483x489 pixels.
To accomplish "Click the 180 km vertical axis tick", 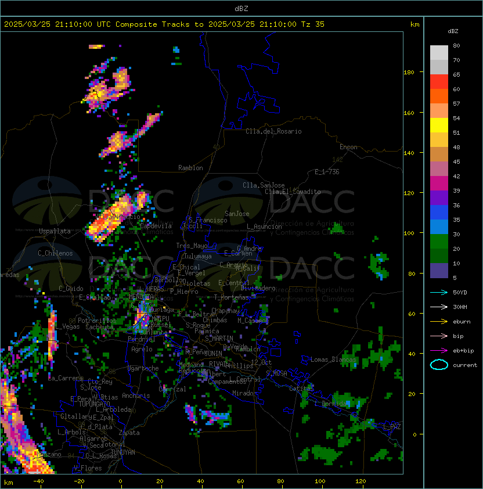I will pyautogui.click(x=409, y=73).
